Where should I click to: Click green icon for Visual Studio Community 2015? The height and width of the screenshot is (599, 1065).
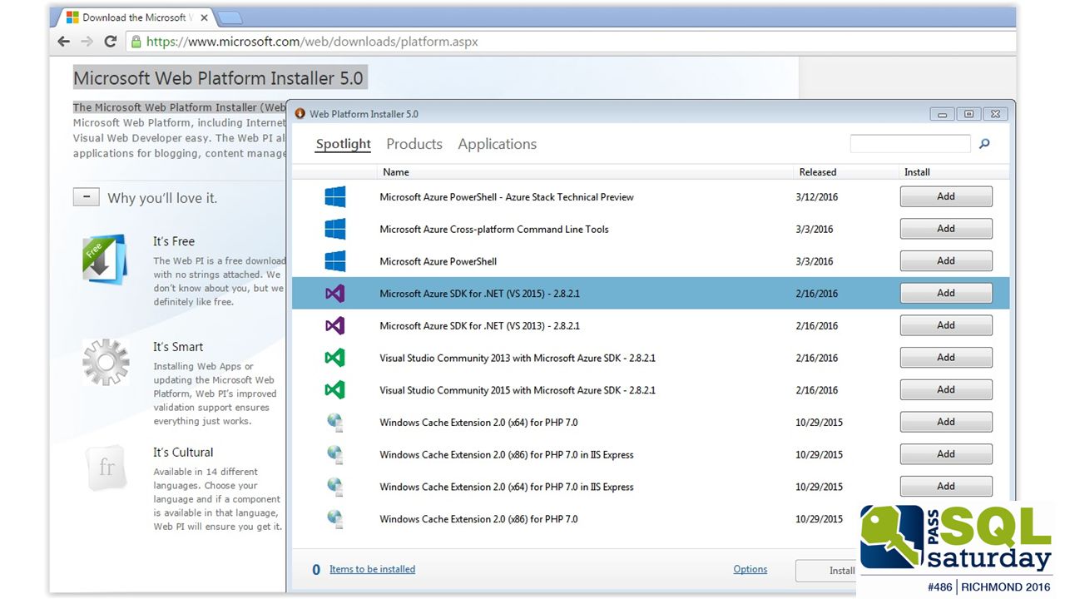click(x=335, y=389)
